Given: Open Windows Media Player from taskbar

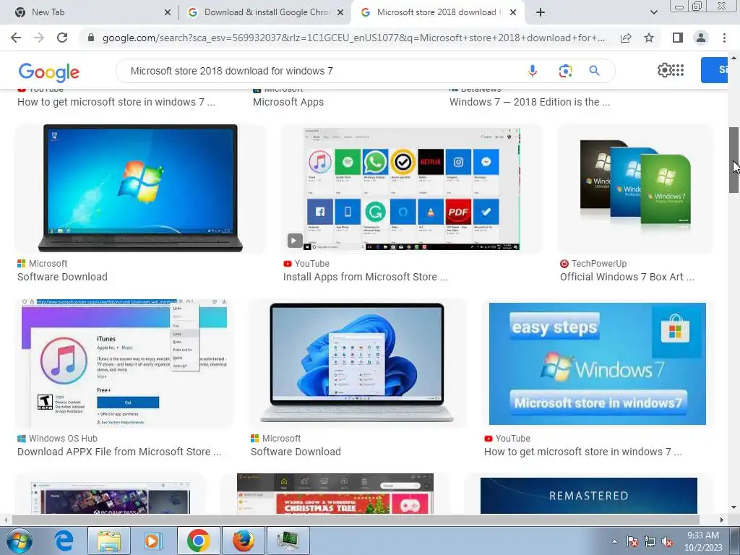Looking at the screenshot, I should pos(152,541).
